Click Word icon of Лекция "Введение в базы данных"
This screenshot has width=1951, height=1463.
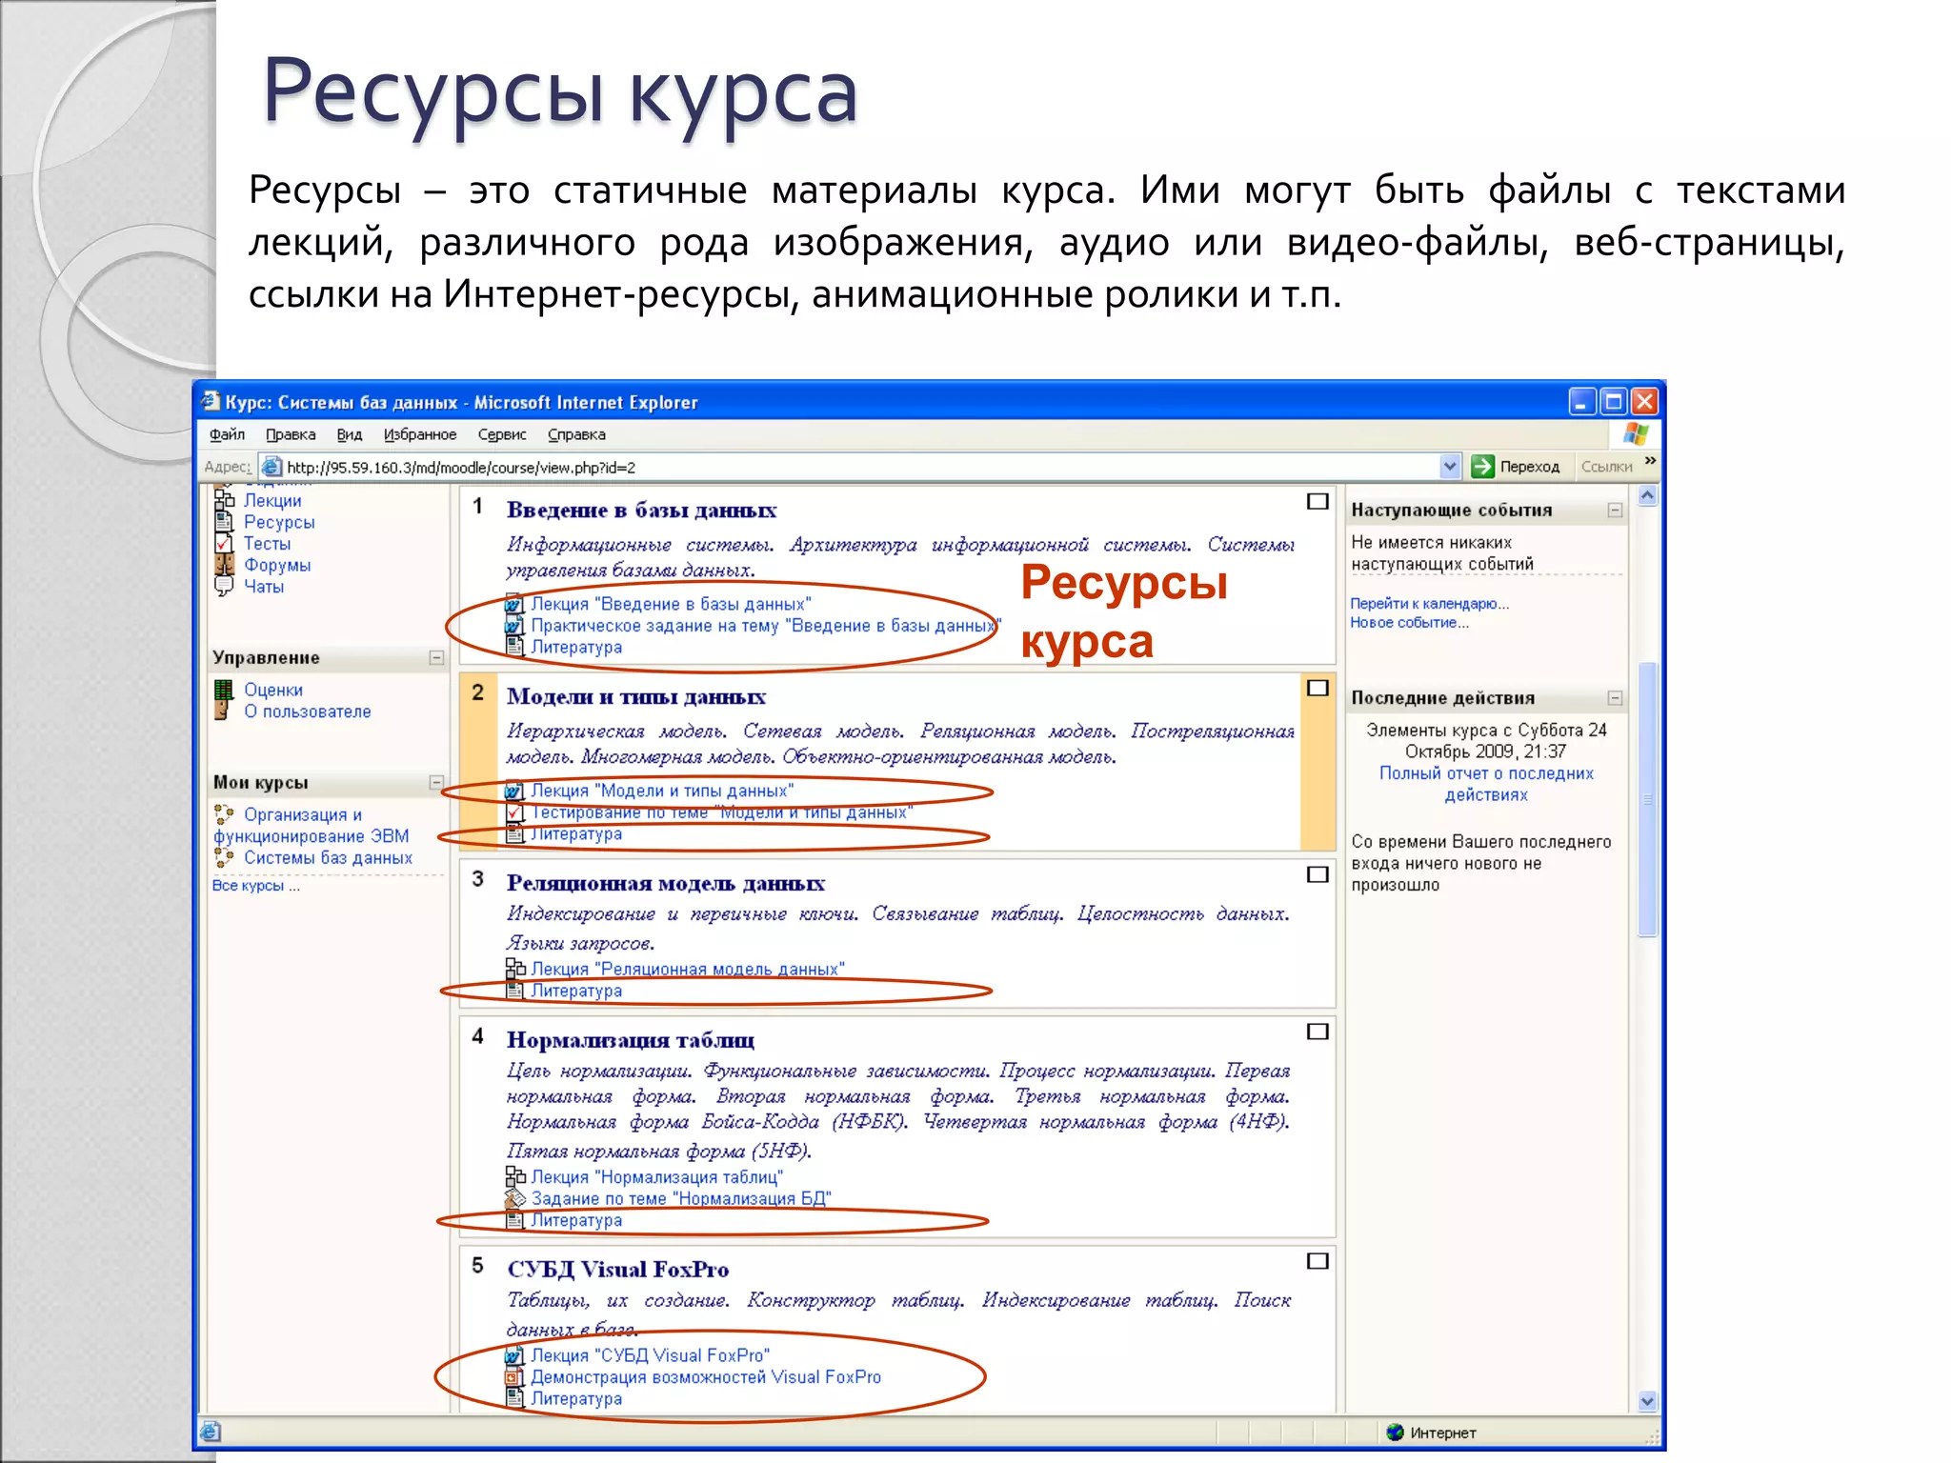[x=514, y=604]
